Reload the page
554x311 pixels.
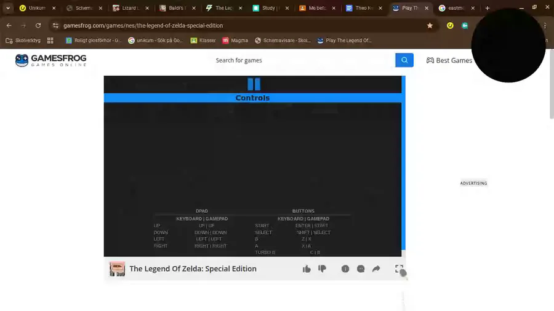[38, 25]
